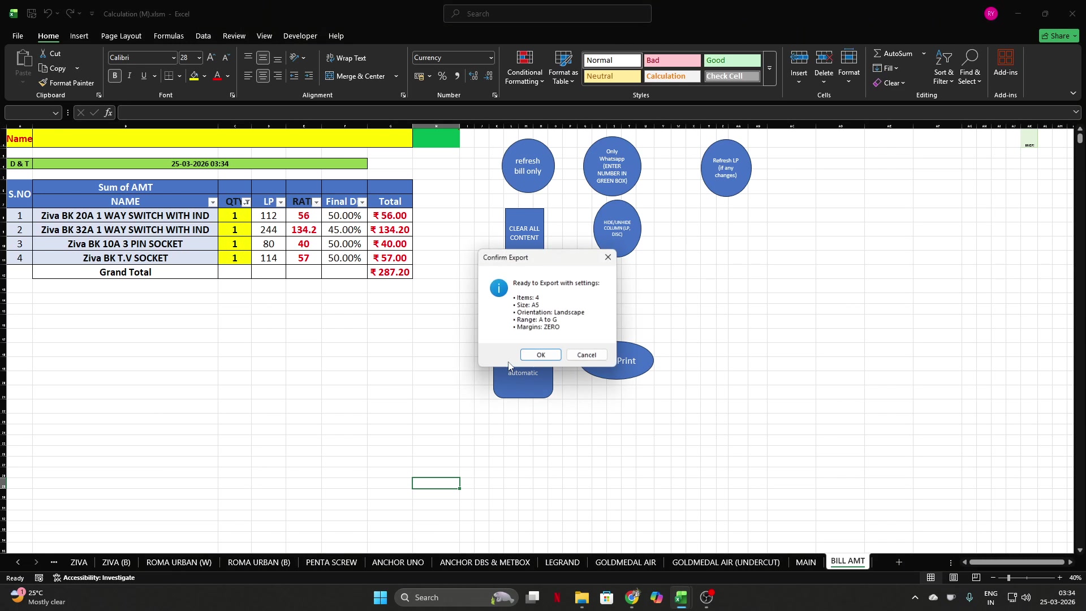Toggle Normal view in status bar
Image resolution: width=1086 pixels, height=611 pixels.
[x=931, y=578]
